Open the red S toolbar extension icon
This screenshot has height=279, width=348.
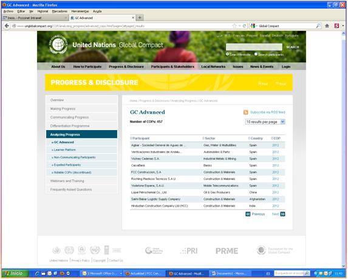coord(336,26)
